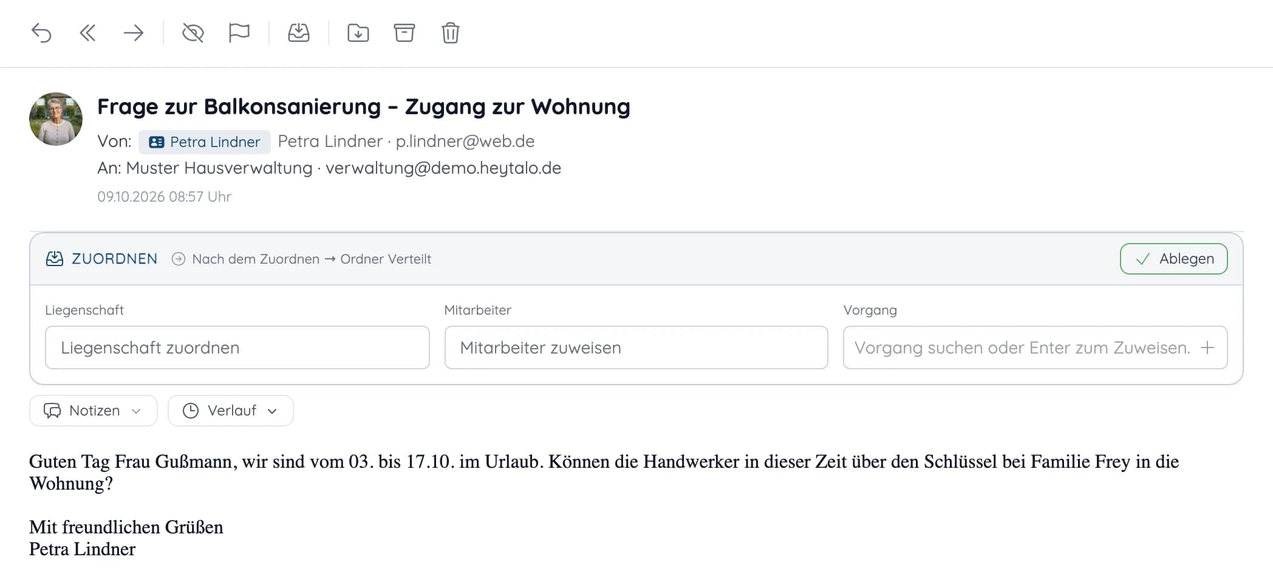The width and height of the screenshot is (1273, 582).
Task: Open the Mitarbeiter zuweisen field
Action: click(x=636, y=347)
